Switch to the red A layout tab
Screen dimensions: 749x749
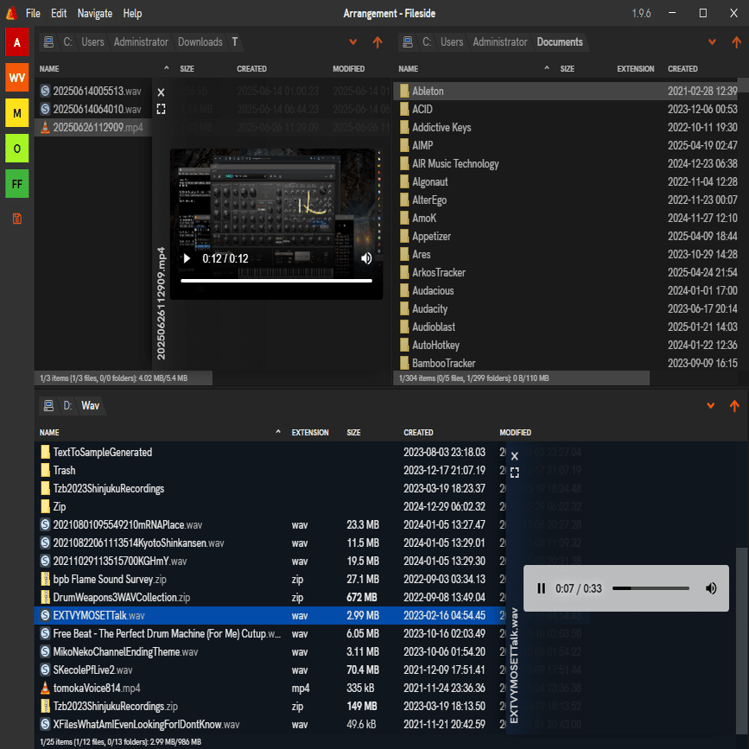pyautogui.click(x=17, y=42)
